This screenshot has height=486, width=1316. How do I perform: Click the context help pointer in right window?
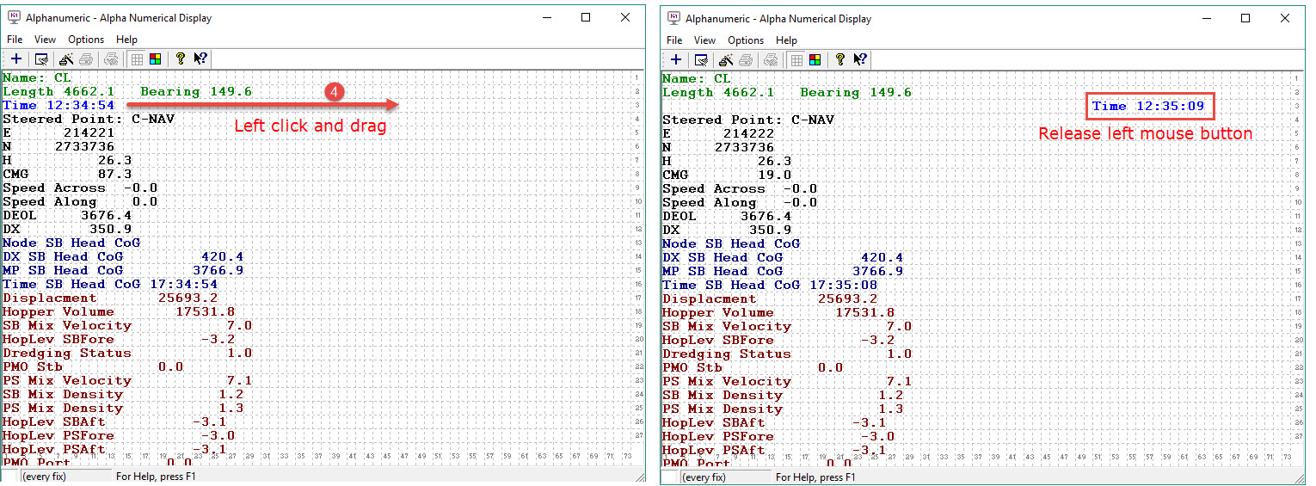(x=859, y=60)
